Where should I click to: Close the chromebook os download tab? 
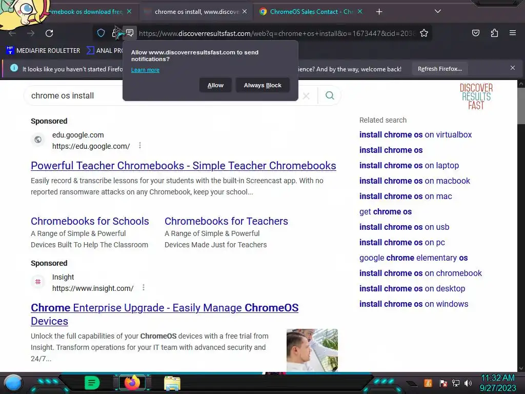pos(129,12)
